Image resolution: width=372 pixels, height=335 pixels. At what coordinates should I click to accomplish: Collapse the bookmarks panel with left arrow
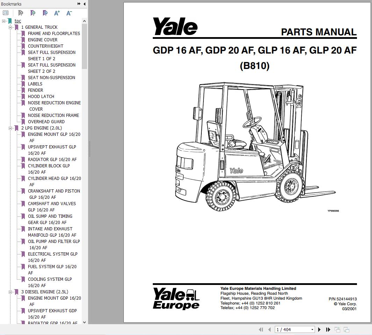click(85, 4)
